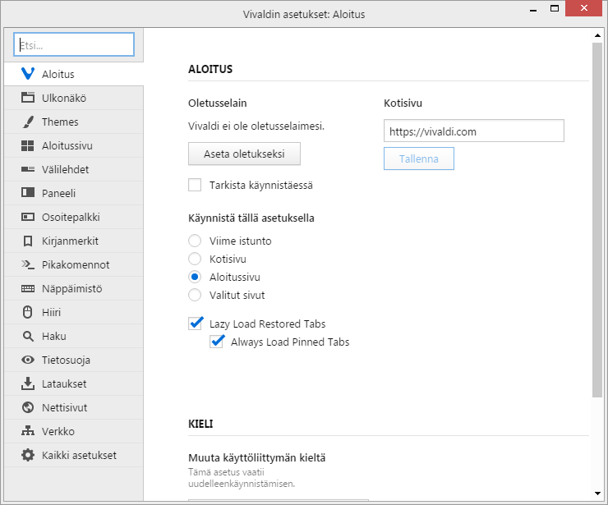Click the Välilehdet tab bar icon
Screen dimensions: 608x505
(28, 169)
